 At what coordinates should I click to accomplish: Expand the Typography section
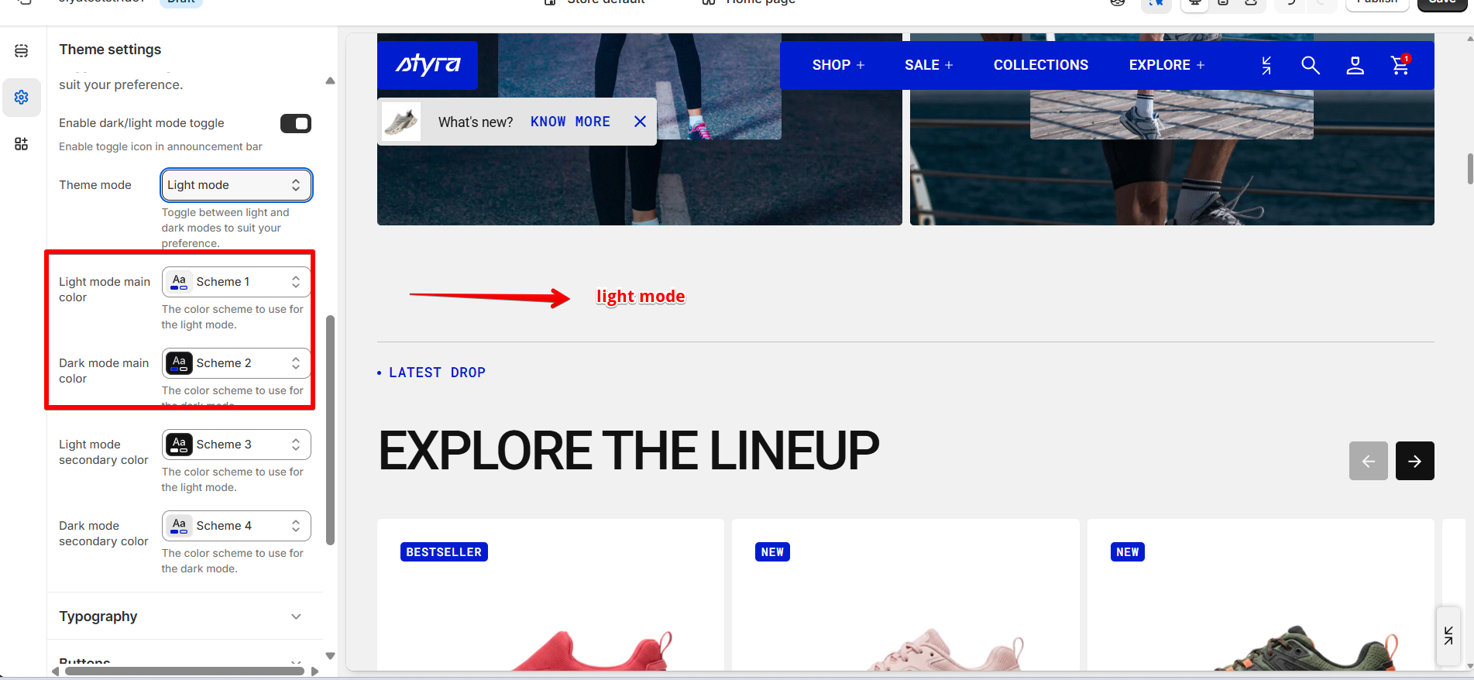184,616
